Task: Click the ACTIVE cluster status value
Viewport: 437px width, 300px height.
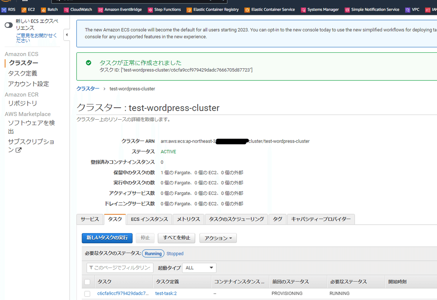Action: [x=168, y=152]
